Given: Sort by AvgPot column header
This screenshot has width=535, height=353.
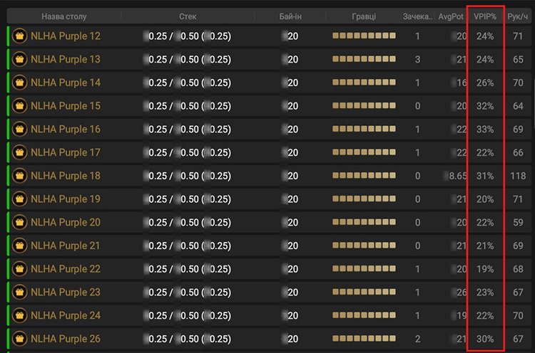Looking at the screenshot, I should [451, 16].
